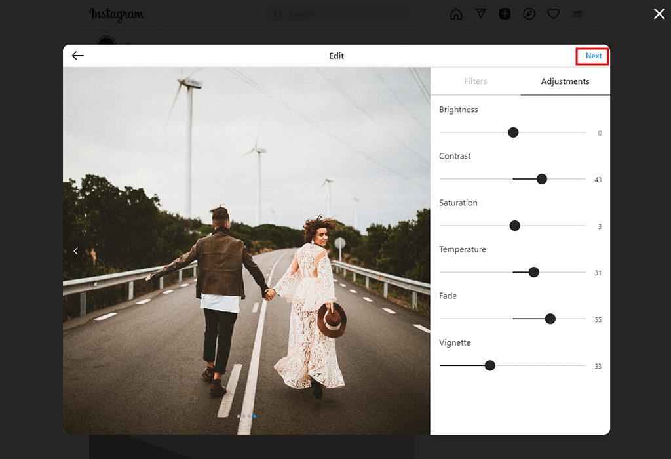
Task: Click the Brightness label
Action: 458,110
